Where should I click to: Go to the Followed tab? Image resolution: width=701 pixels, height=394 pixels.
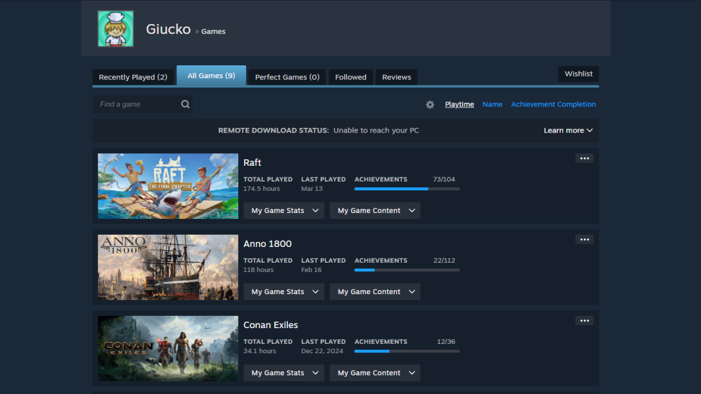tap(350, 77)
